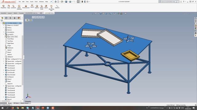
Task: Open the Window menu
Action: (x=41, y=2)
